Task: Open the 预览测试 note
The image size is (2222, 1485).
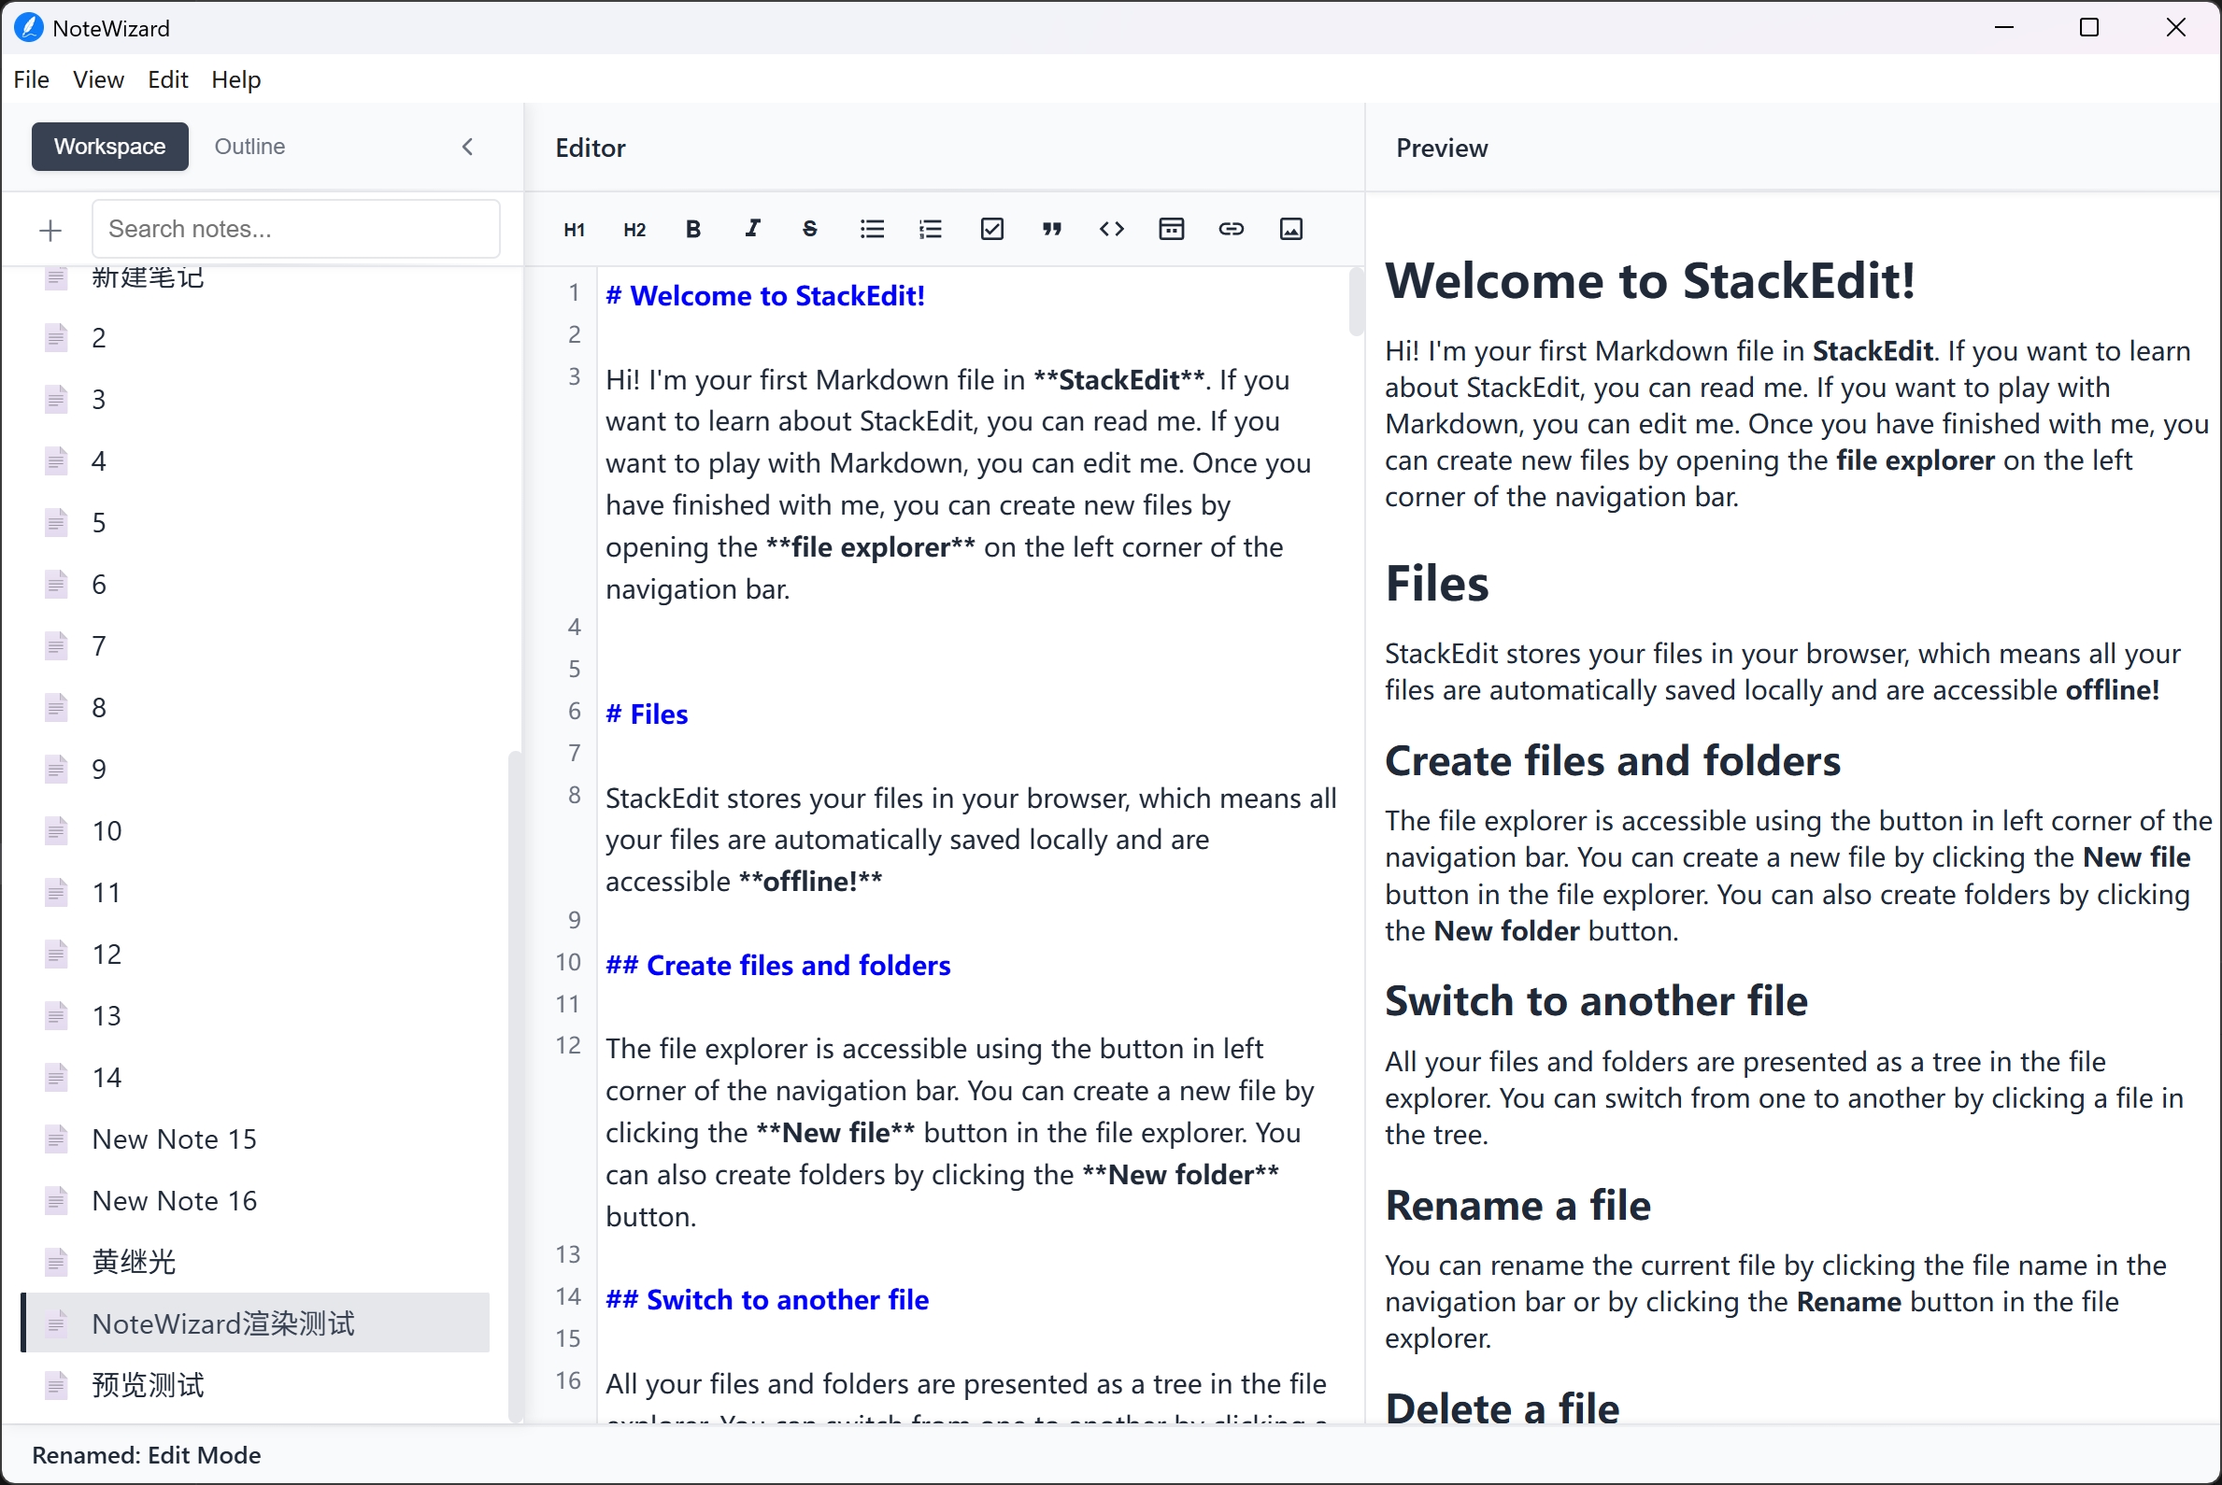Action: tap(256, 1385)
